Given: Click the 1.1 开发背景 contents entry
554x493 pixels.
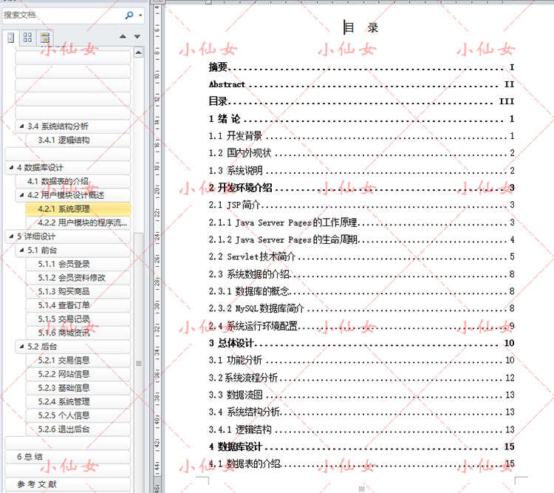Looking at the screenshot, I should [361, 136].
